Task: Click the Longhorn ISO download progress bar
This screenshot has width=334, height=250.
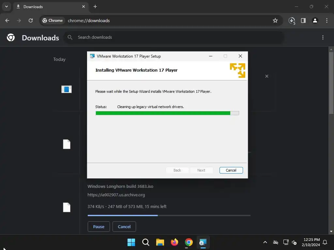Action: pos(169,215)
